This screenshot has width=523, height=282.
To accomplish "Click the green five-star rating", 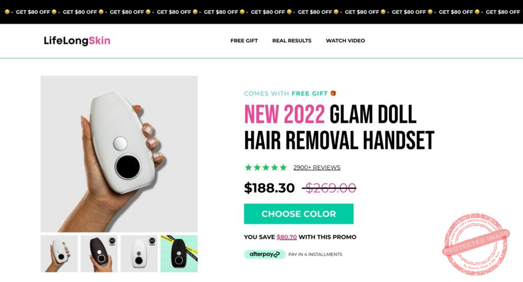I will [266, 167].
